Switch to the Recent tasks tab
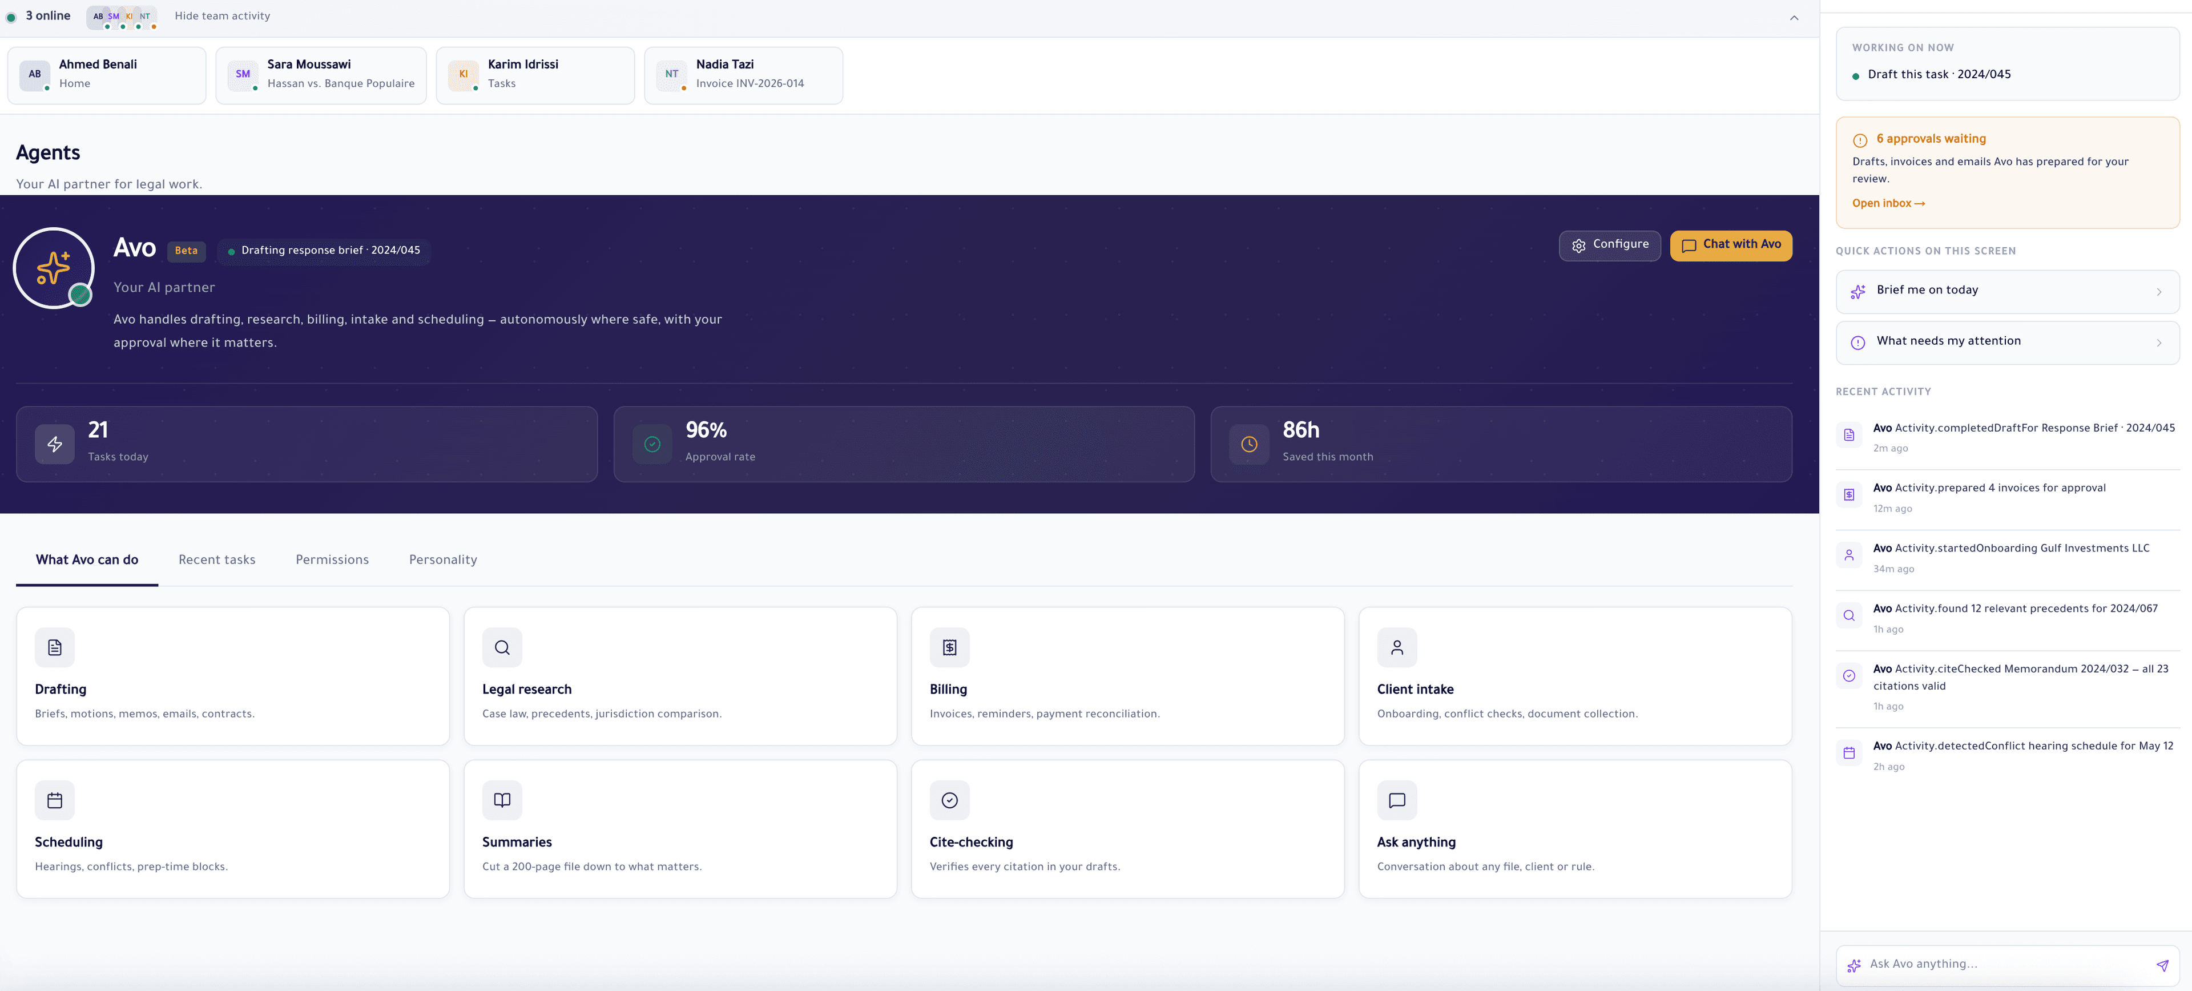The image size is (2192, 991). (x=217, y=560)
